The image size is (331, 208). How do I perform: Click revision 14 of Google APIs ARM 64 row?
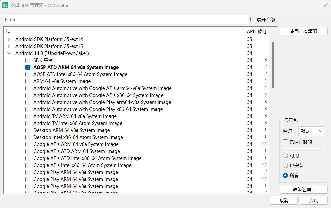click(264, 144)
